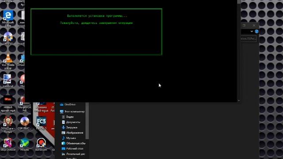Open Загрузки folder in Explorer sidebar
The image size is (283, 159).
pos(69,128)
